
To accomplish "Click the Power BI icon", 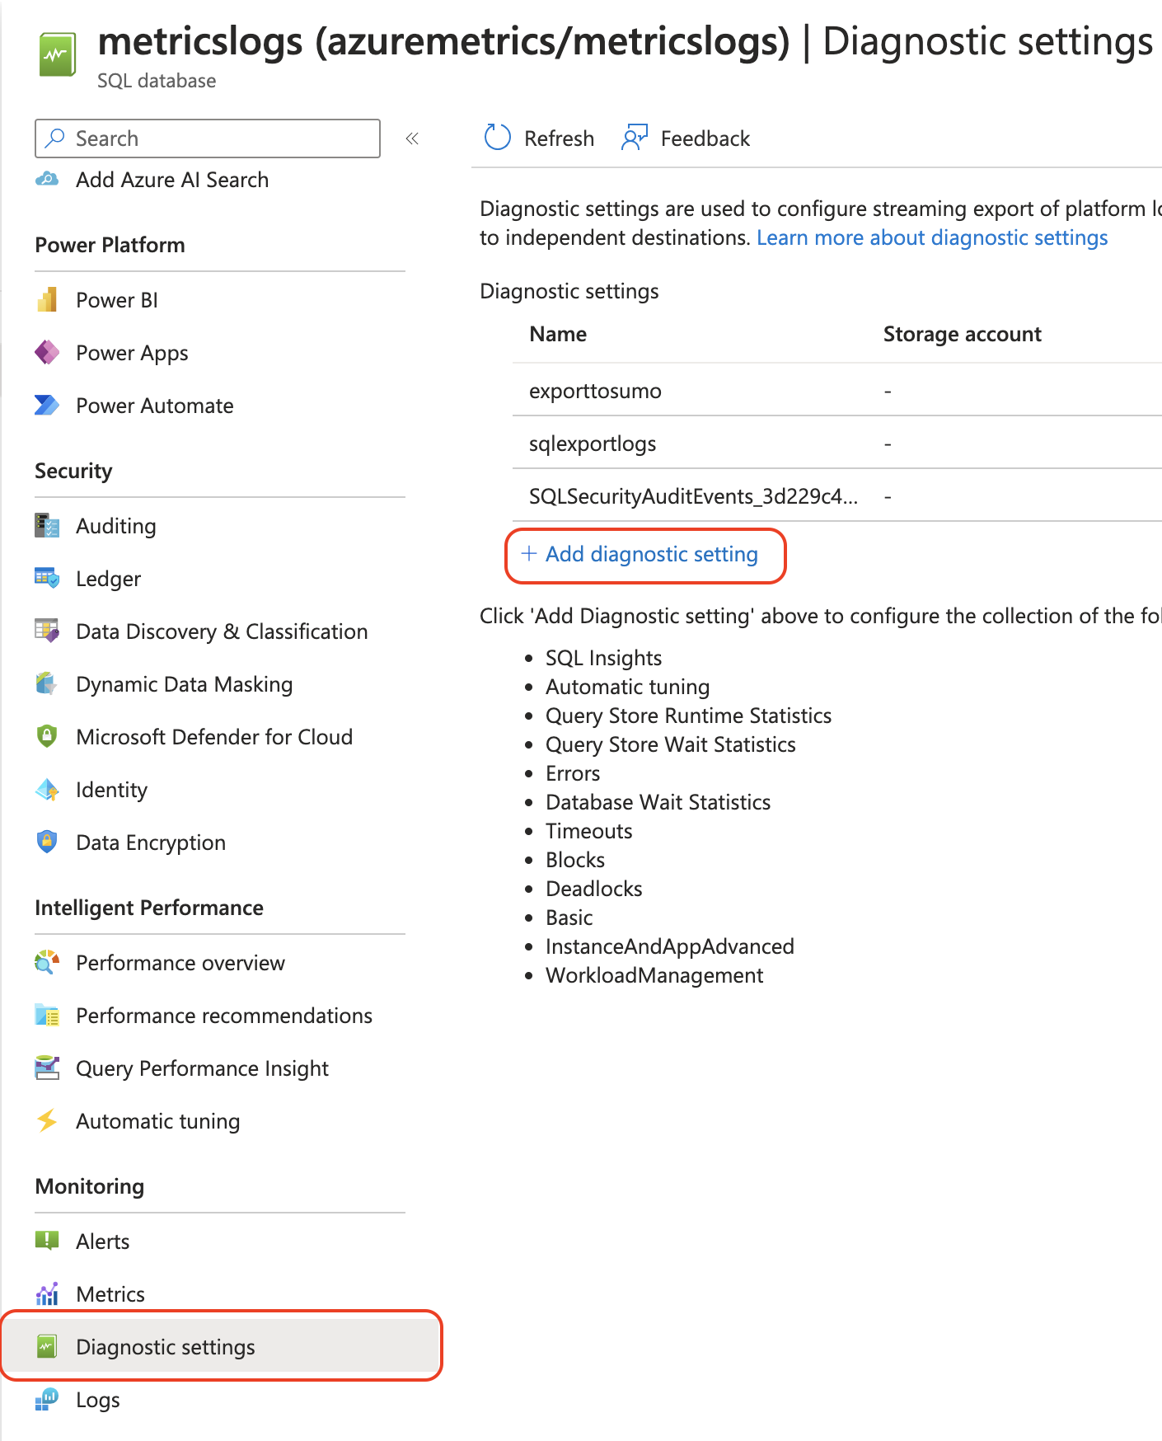I will [47, 300].
